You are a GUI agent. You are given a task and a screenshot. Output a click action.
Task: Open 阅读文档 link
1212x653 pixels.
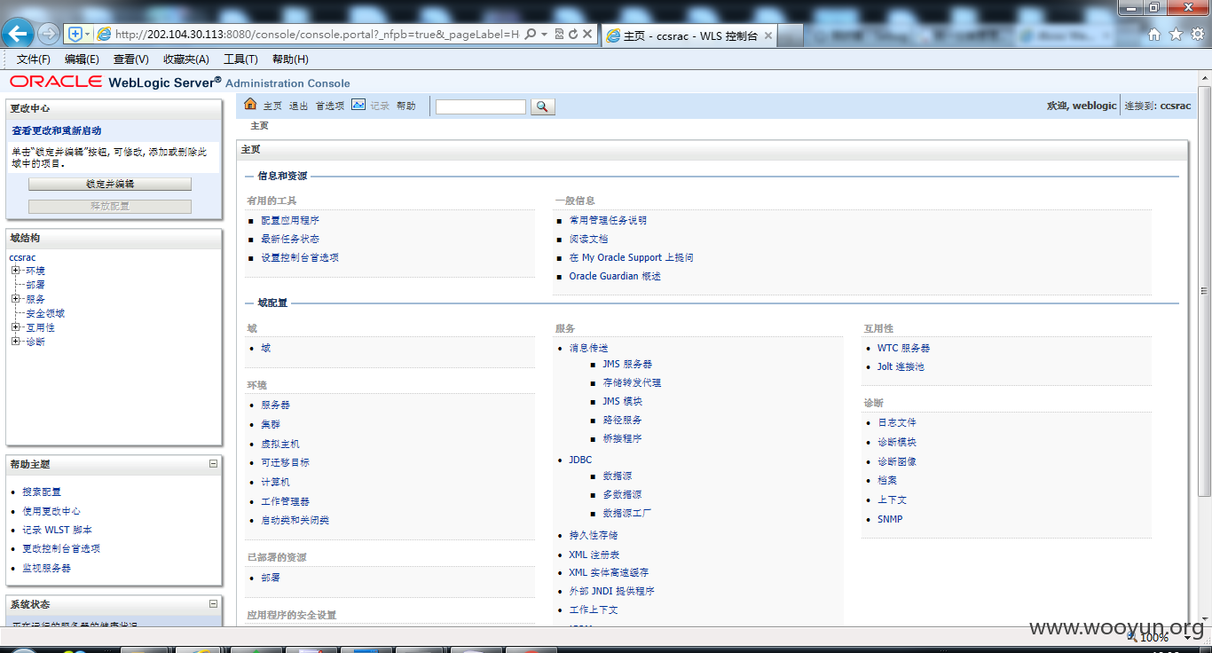point(588,239)
